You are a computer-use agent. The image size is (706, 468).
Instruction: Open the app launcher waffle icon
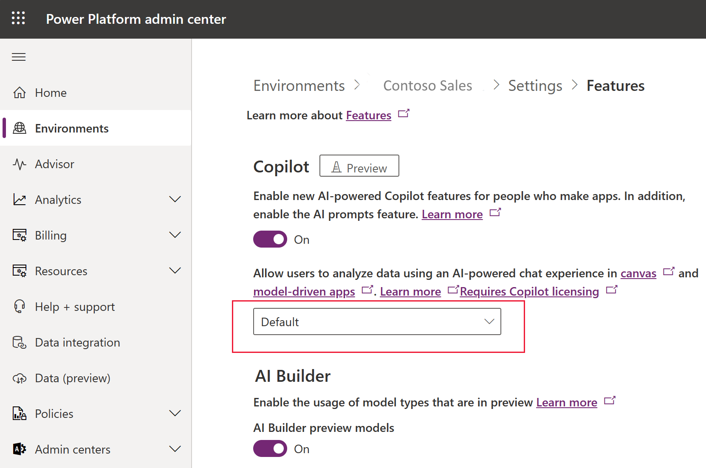[x=18, y=18]
